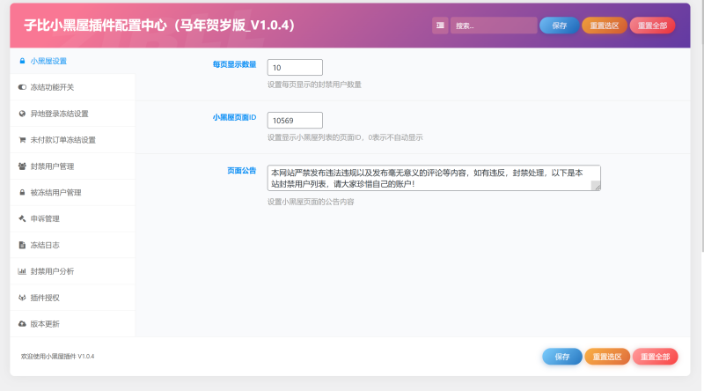This screenshot has height=391, width=704.
Task: Open 封禁用户分析 in the sidebar
Action: pos(72,271)
